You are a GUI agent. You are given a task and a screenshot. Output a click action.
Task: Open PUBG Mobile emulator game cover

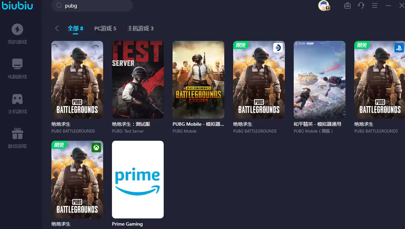198,80
